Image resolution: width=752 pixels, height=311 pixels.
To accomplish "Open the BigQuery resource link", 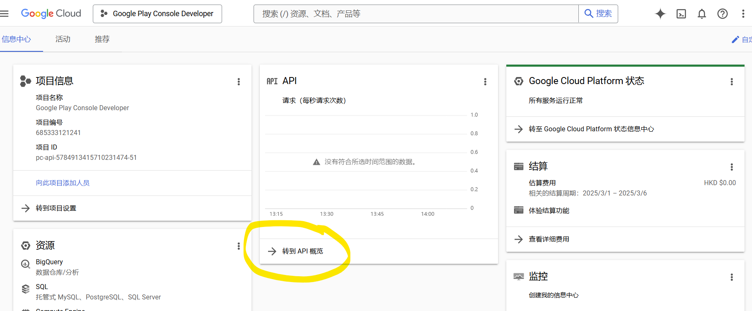I will pyautogui.click(x=49, y=262).
